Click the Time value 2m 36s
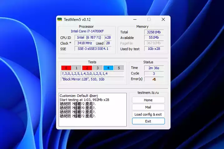The width and height of the screenshot is (224, 149). pos(154,68)
